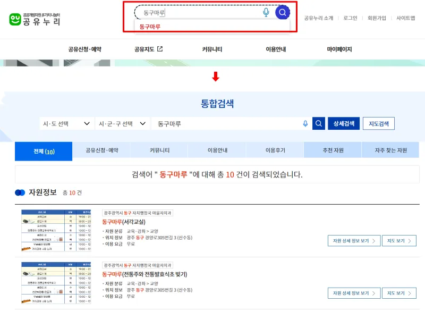Click the 동구마루(서각교실) result thumbnail
This screenshot has height=311, width=425.
(56, 231)
